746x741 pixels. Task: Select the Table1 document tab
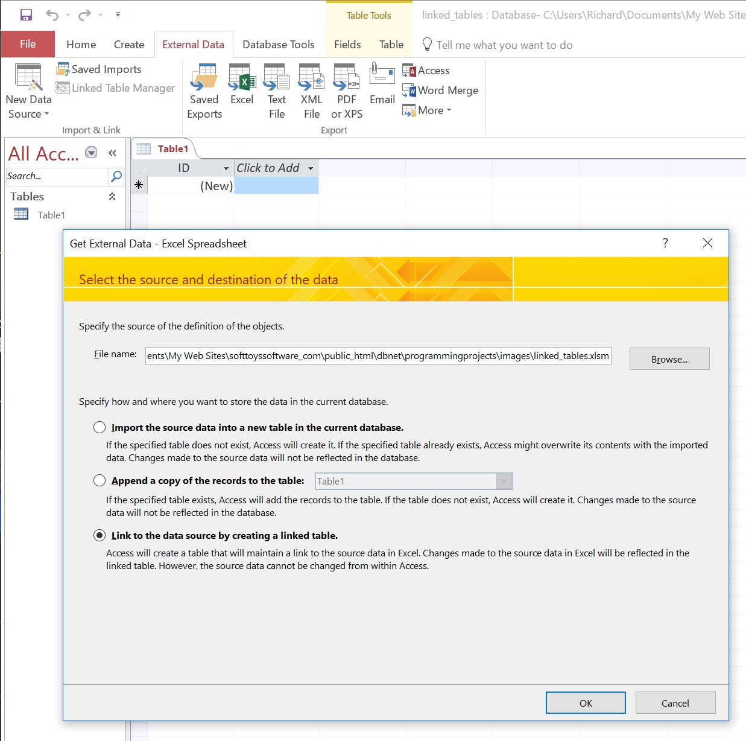point(165,149)
